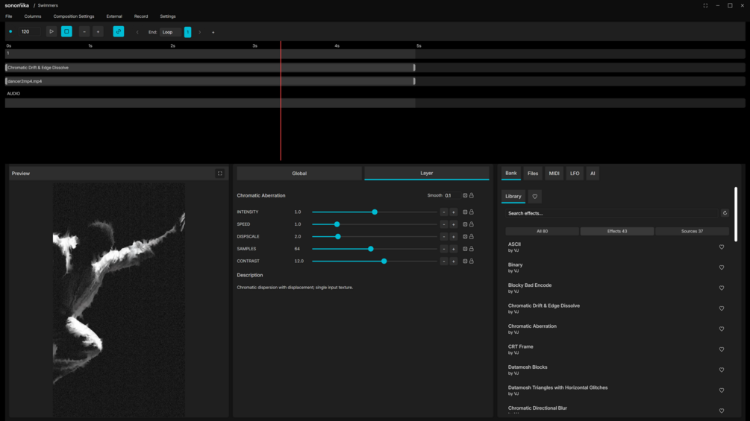Favorite the Blocky Bad Encode heart
Screen dimensions: 750x421
tap(722, 288)
